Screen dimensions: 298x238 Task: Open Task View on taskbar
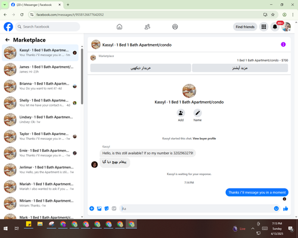click(x=17, y=228)
